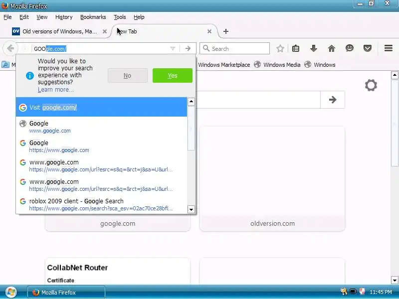Close the Old versions of Windows tab

[x=105, y=31]
